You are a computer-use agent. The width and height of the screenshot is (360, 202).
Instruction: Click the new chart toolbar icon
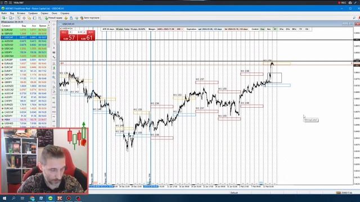(x=3, y=18)
